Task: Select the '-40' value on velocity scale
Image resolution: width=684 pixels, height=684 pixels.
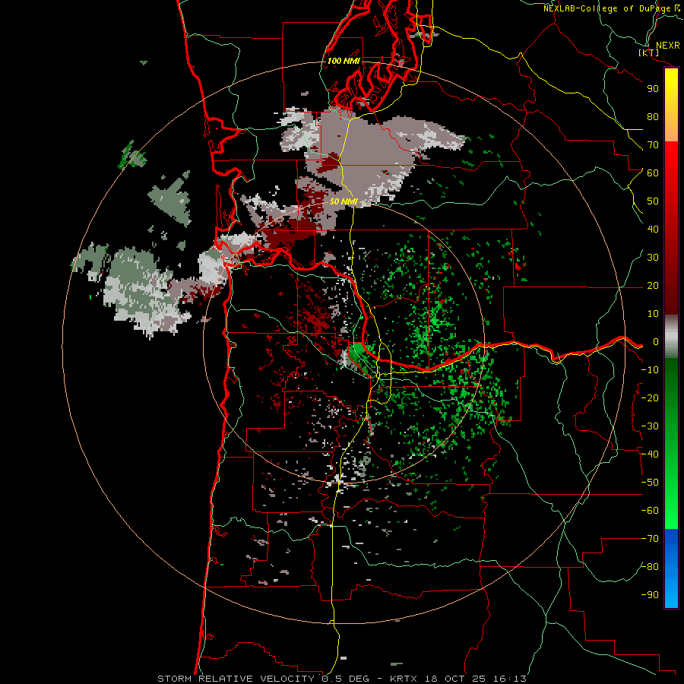Action: tap(650, 454)
